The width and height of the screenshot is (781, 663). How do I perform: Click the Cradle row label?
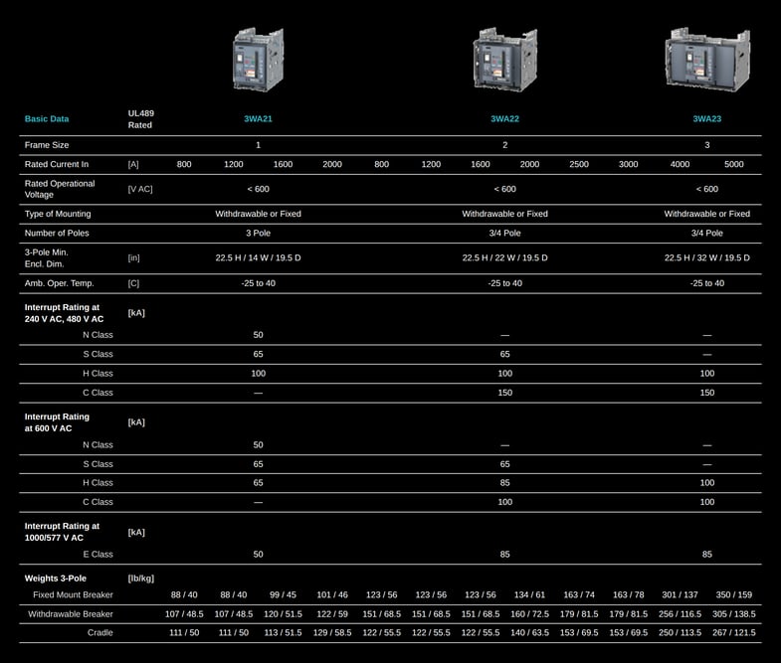[x=100, y=632]
